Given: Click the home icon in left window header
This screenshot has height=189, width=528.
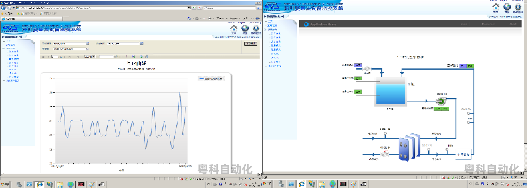Looking at the screenshot, I should [x=234, y=29].
